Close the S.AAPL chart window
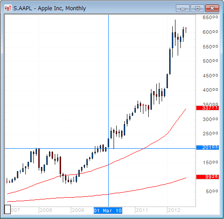224x219 pixels. (x=212, y=8)
